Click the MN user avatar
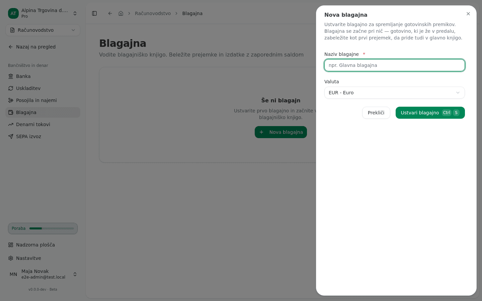 13,274
